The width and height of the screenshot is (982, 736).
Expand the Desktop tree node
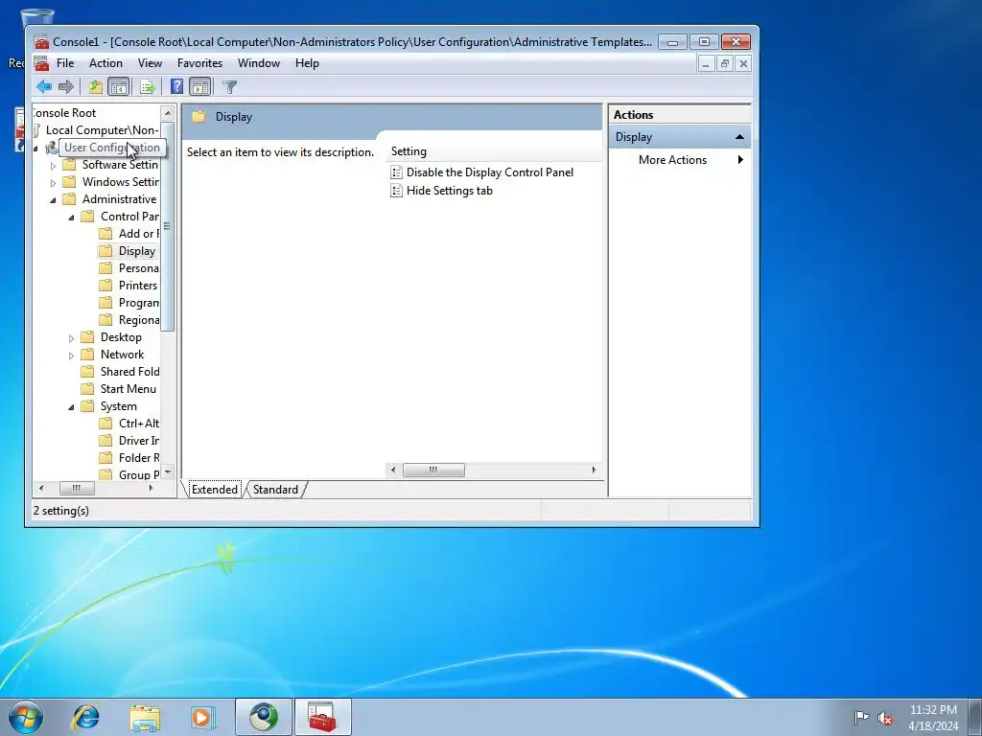(71, 338)
